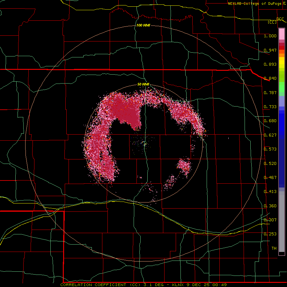
Task: Pick the light pink top of the color bar
Action: (x=282, y=34)
